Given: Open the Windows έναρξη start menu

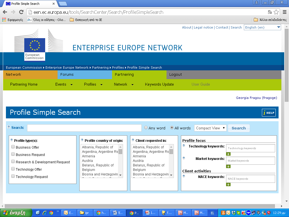Looking at the screenshot, I should (x=16, y=213).
